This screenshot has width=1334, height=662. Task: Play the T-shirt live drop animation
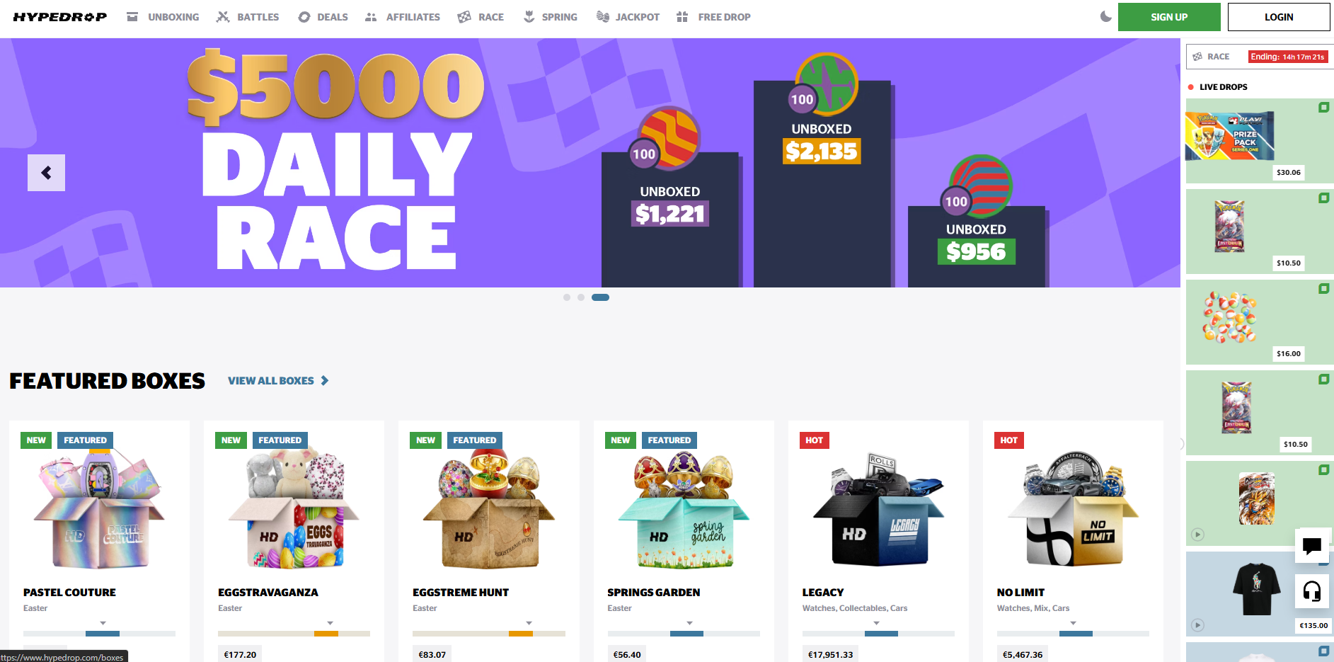click(x=1197, y=625)
